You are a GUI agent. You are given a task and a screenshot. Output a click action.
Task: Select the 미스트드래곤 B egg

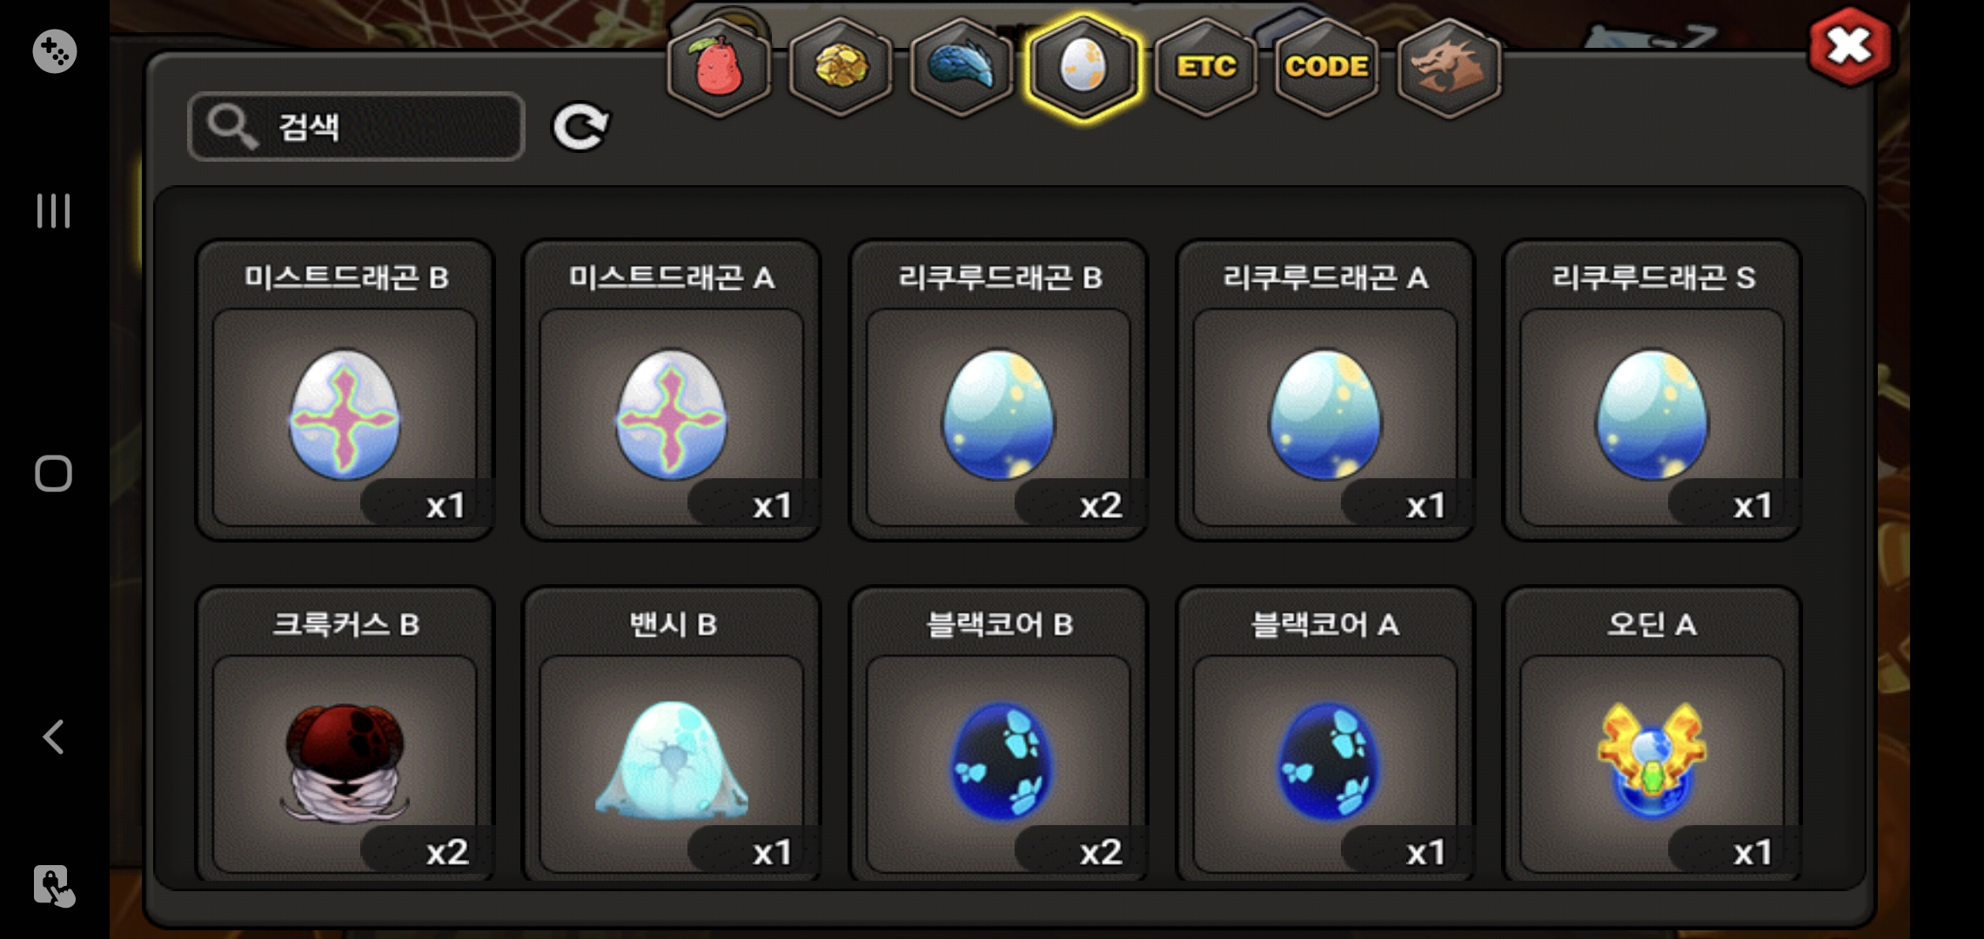(x=345, y=390)
